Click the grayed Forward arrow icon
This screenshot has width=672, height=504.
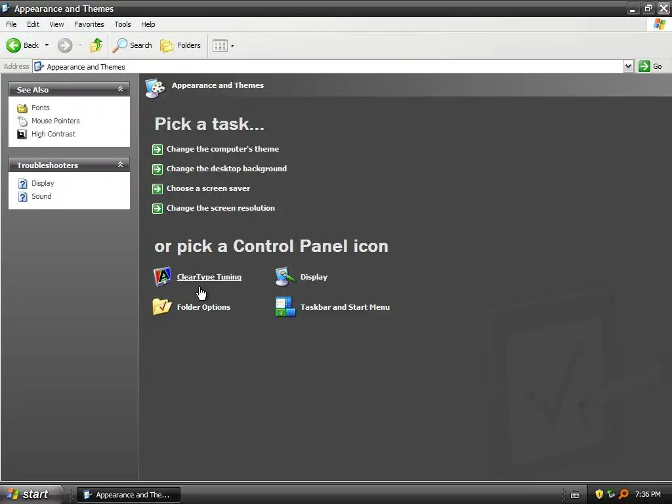pos(65,45)
